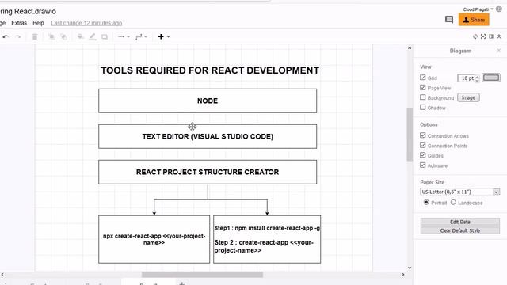Screen dimensions: 507x285
Task: Click the To Back icon
Action: point(63,37)
